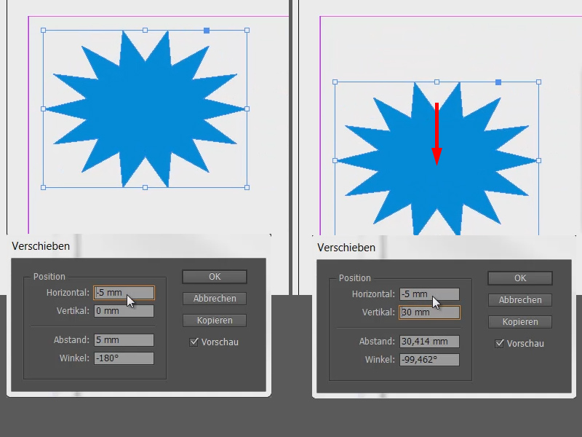582x437 pixels.
Task: Cancel the left dialog via Abbrechen
Action: point(215,299)
